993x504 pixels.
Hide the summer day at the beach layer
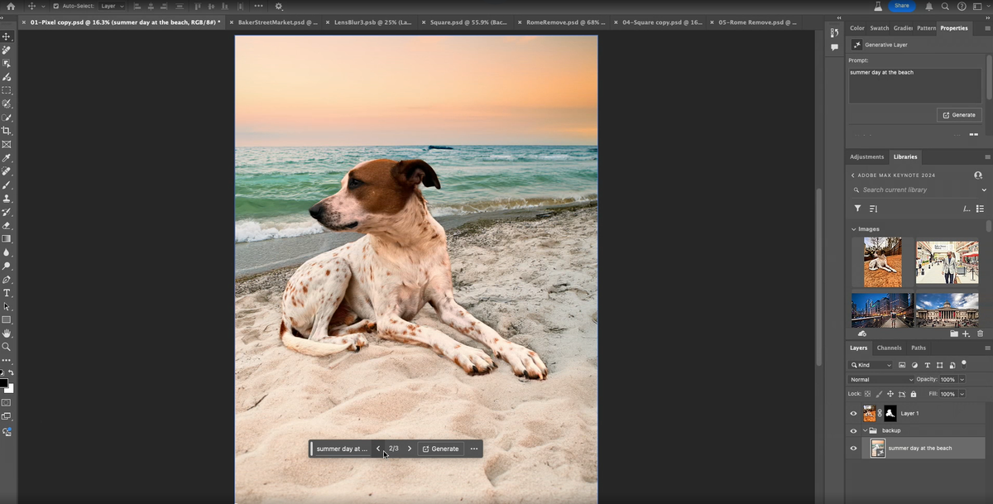(853, 449)
